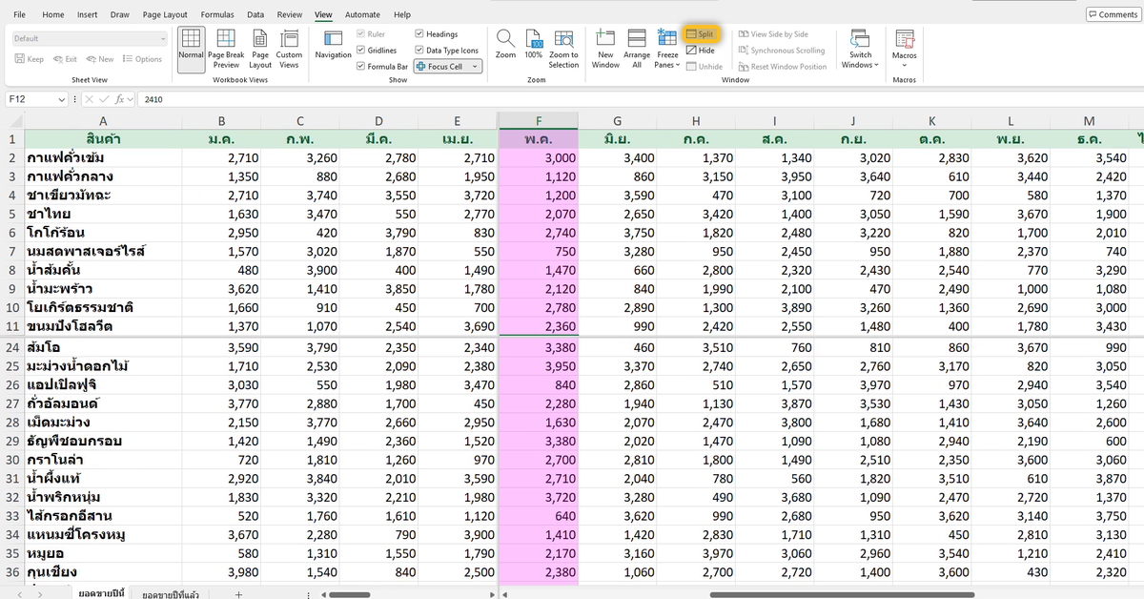Click the right pane horizontal scrollbar
Viewport: 1144px width, 599px height.
coord(843,594)
